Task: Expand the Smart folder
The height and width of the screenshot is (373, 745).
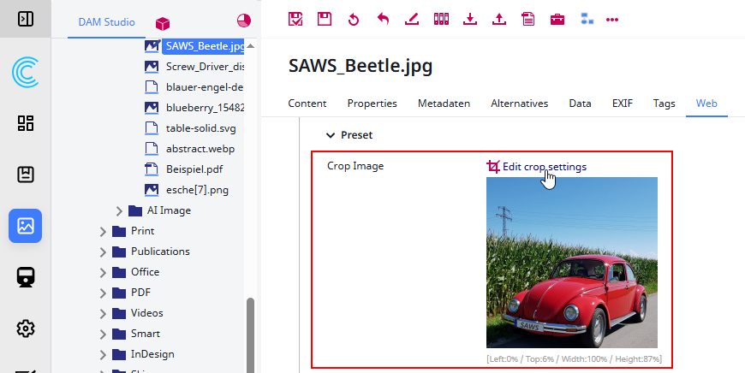Action: click(103, 334)
